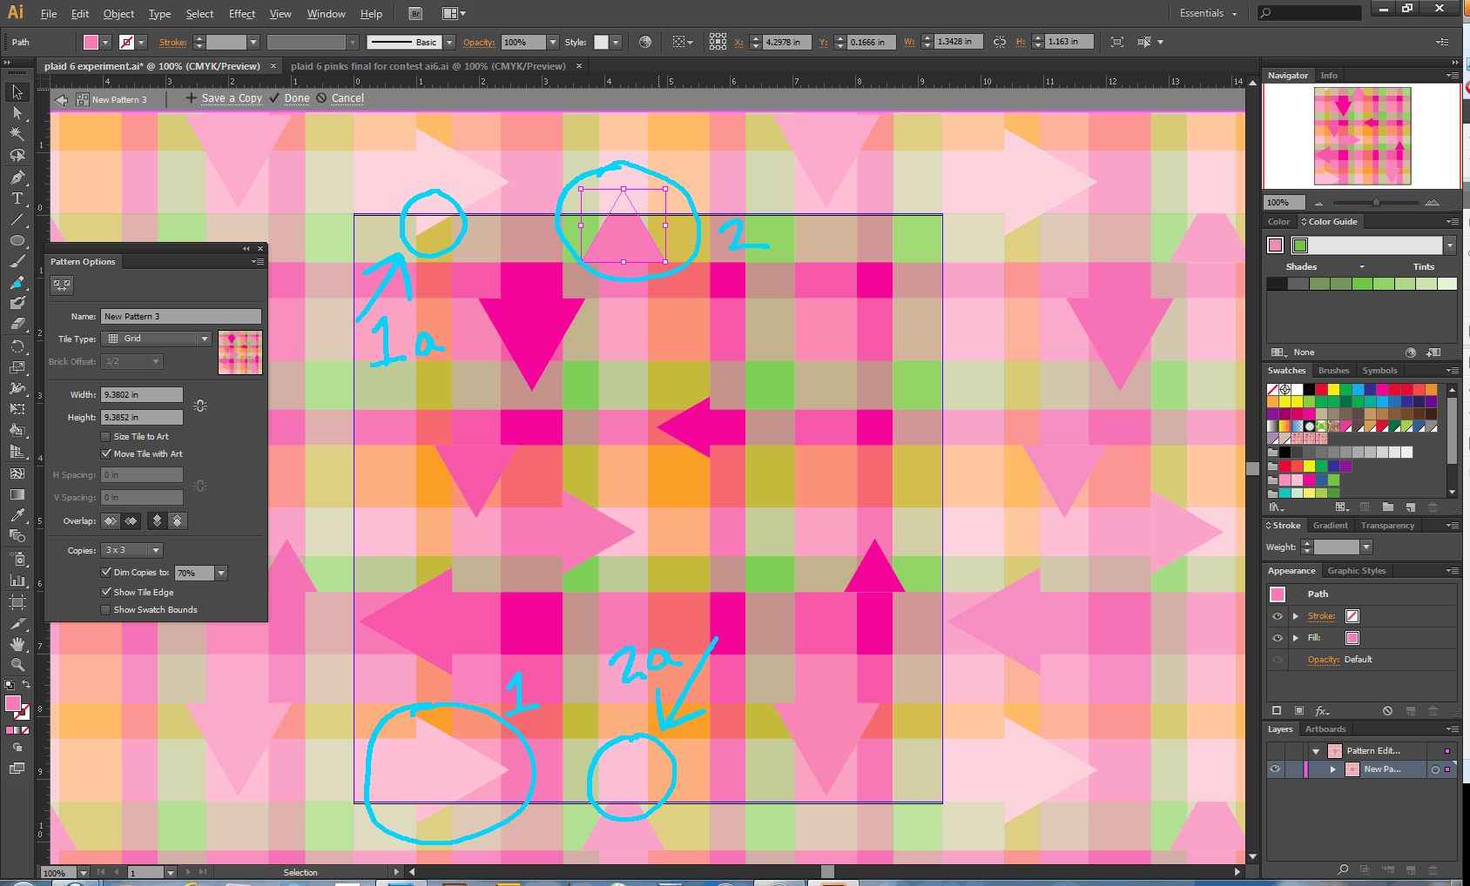This screenshot has height=886, width=1470.
Task: Select the Pen tool
Action: 17,178
